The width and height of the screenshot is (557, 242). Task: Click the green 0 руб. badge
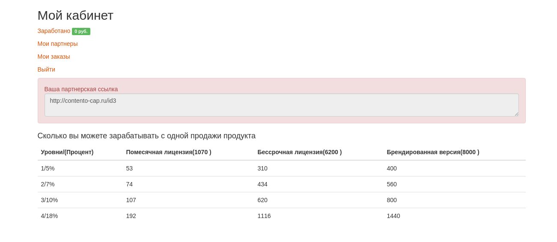click(x=81, y=31)
